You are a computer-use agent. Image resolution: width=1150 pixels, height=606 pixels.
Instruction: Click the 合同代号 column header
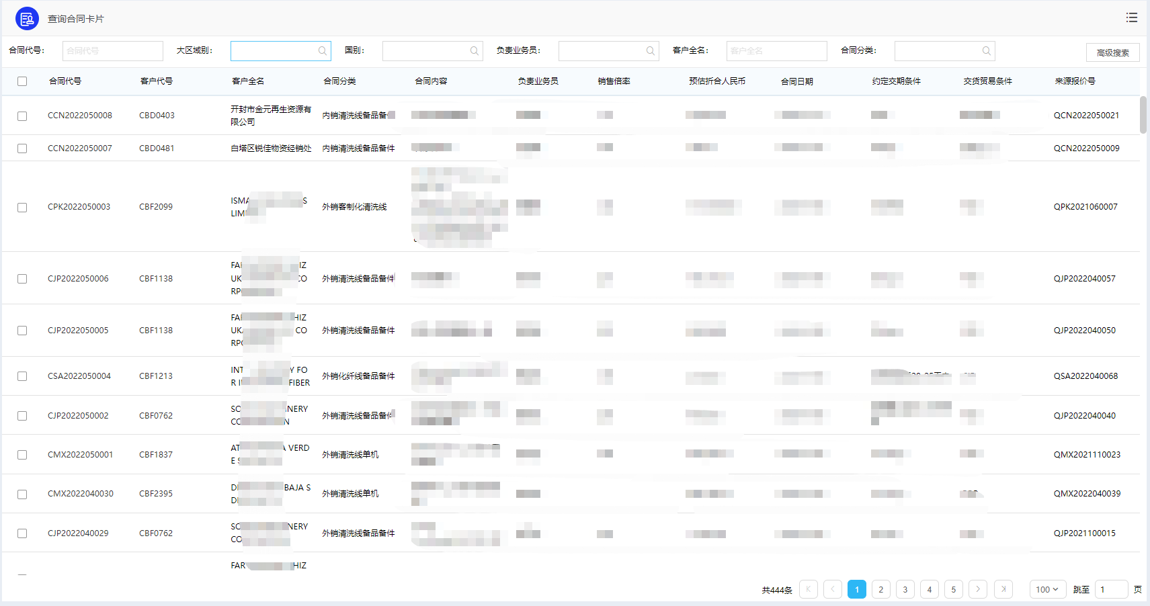tap(65, 81)
